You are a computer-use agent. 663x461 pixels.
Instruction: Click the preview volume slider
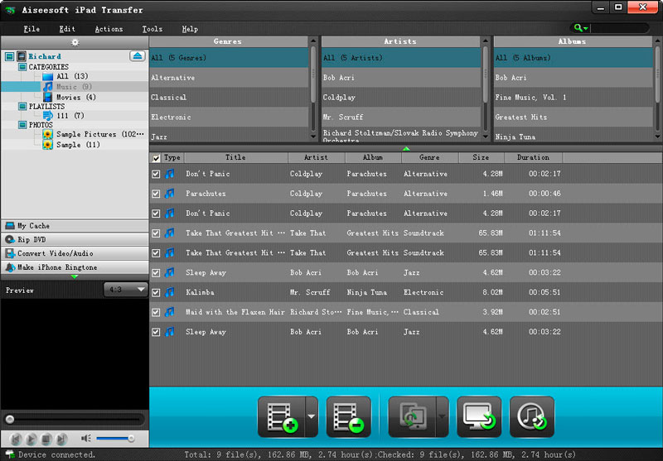[115, 438]
